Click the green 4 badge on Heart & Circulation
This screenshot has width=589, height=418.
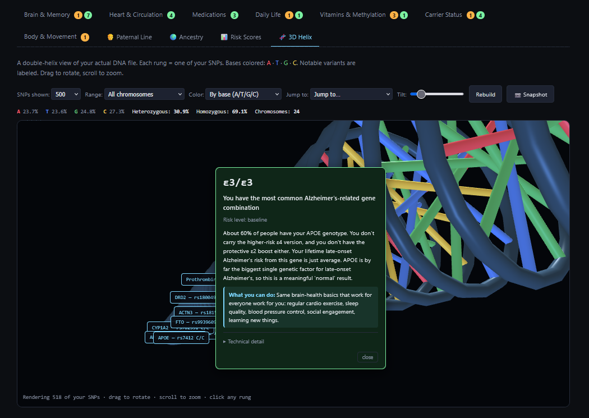(x=171, y=15)
